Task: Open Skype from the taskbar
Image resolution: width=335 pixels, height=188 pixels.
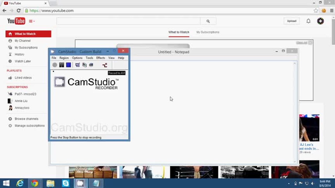Action: pyautogui.click(x=65, y=183)
